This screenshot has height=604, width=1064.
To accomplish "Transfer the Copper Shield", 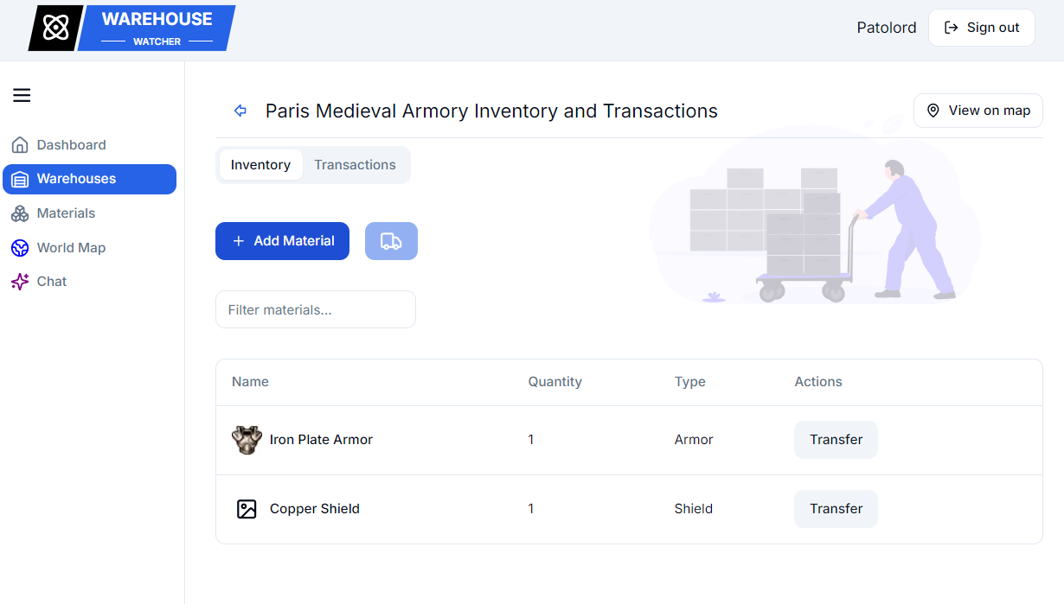I will coord(835,509).
